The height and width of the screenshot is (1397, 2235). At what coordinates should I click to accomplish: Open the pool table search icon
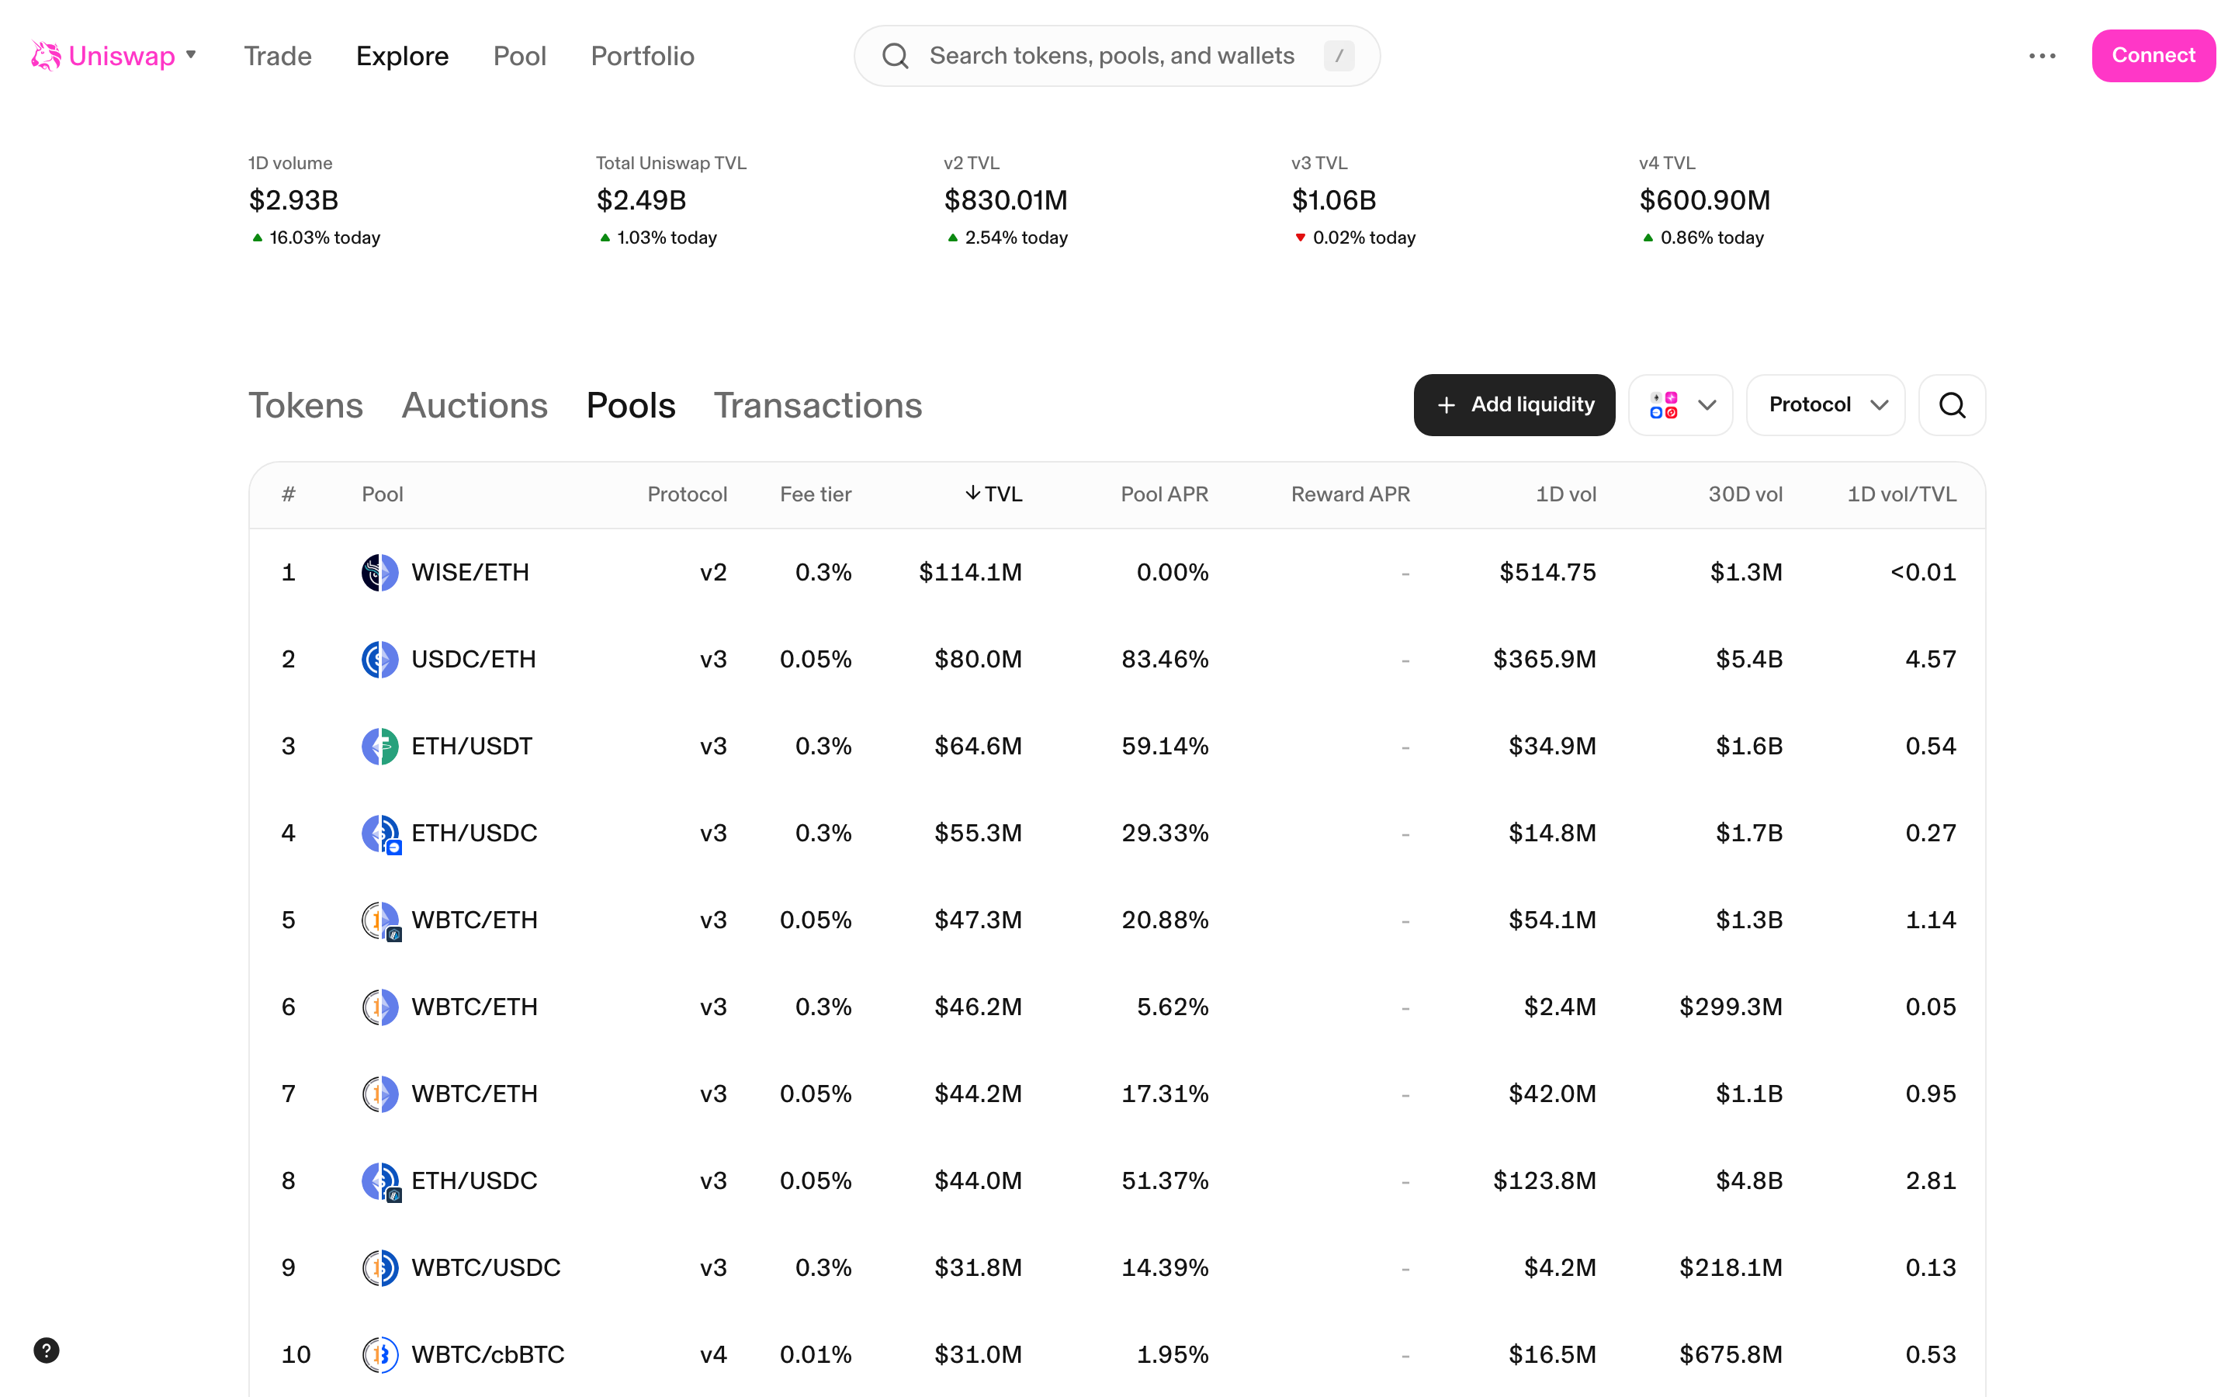pyautogui.click(x=1952, y=404)
